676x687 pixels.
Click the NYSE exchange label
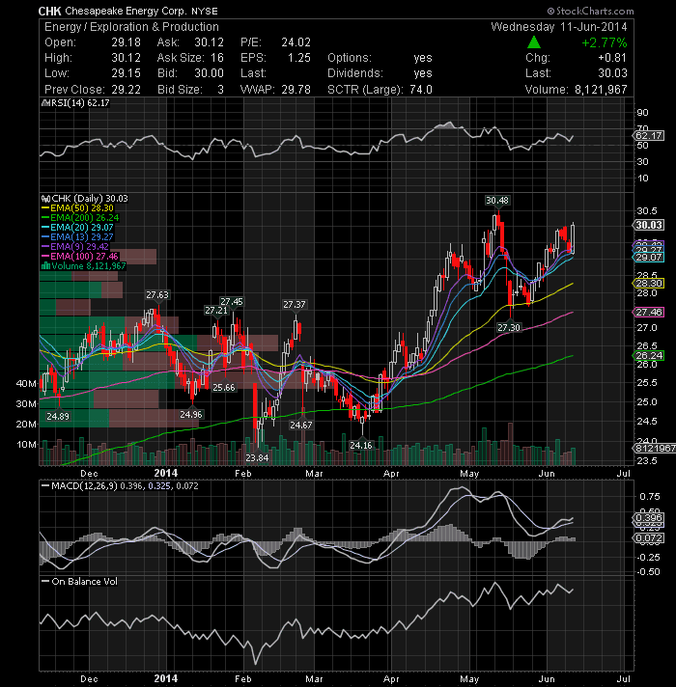(205, 12)
